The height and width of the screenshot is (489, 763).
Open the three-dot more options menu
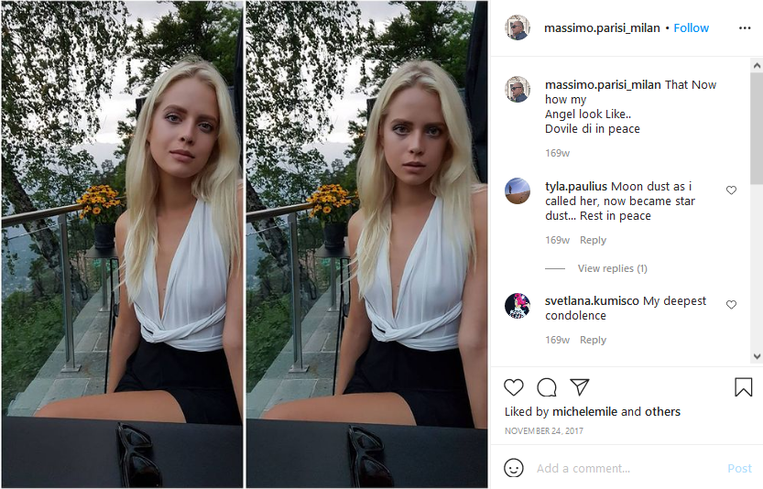[x=745, y=28]
